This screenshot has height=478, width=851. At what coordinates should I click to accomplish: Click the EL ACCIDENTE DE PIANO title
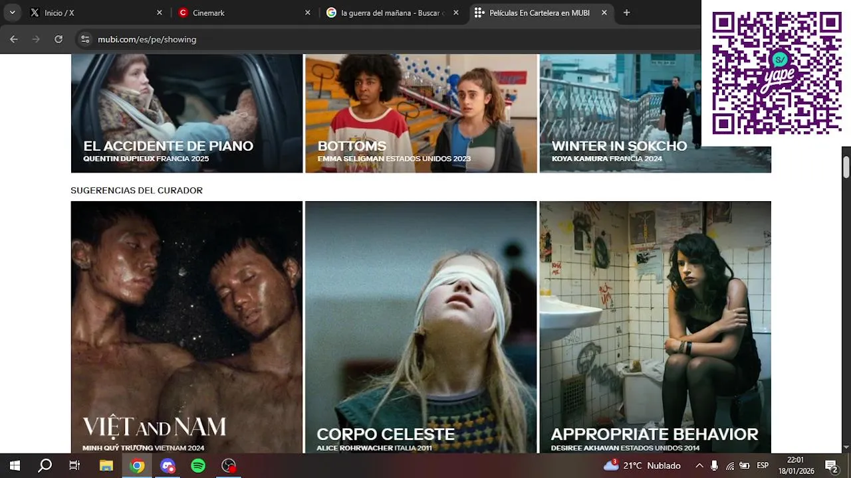point(168,146)
